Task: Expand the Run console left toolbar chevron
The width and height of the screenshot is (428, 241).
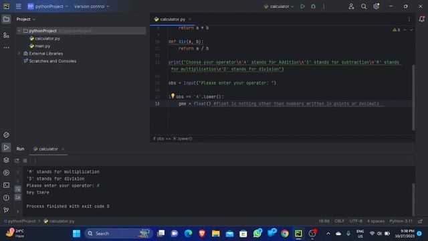Action: [x=18, y=212]
